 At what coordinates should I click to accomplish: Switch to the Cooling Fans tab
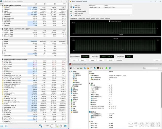click(82, 18)
